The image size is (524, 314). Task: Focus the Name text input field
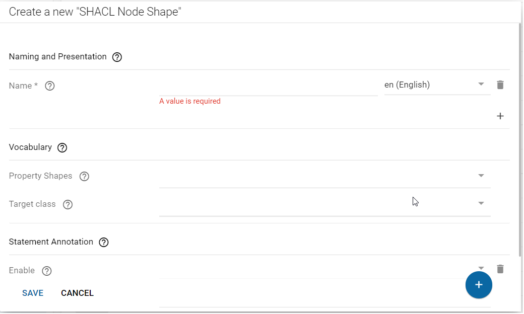click(x=268, y=87)
